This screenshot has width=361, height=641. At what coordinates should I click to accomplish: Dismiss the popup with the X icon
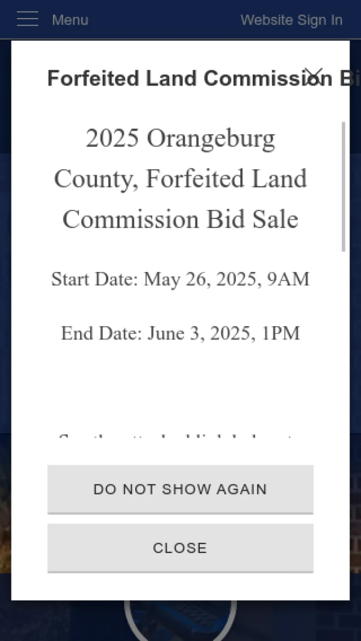(313, 75)
